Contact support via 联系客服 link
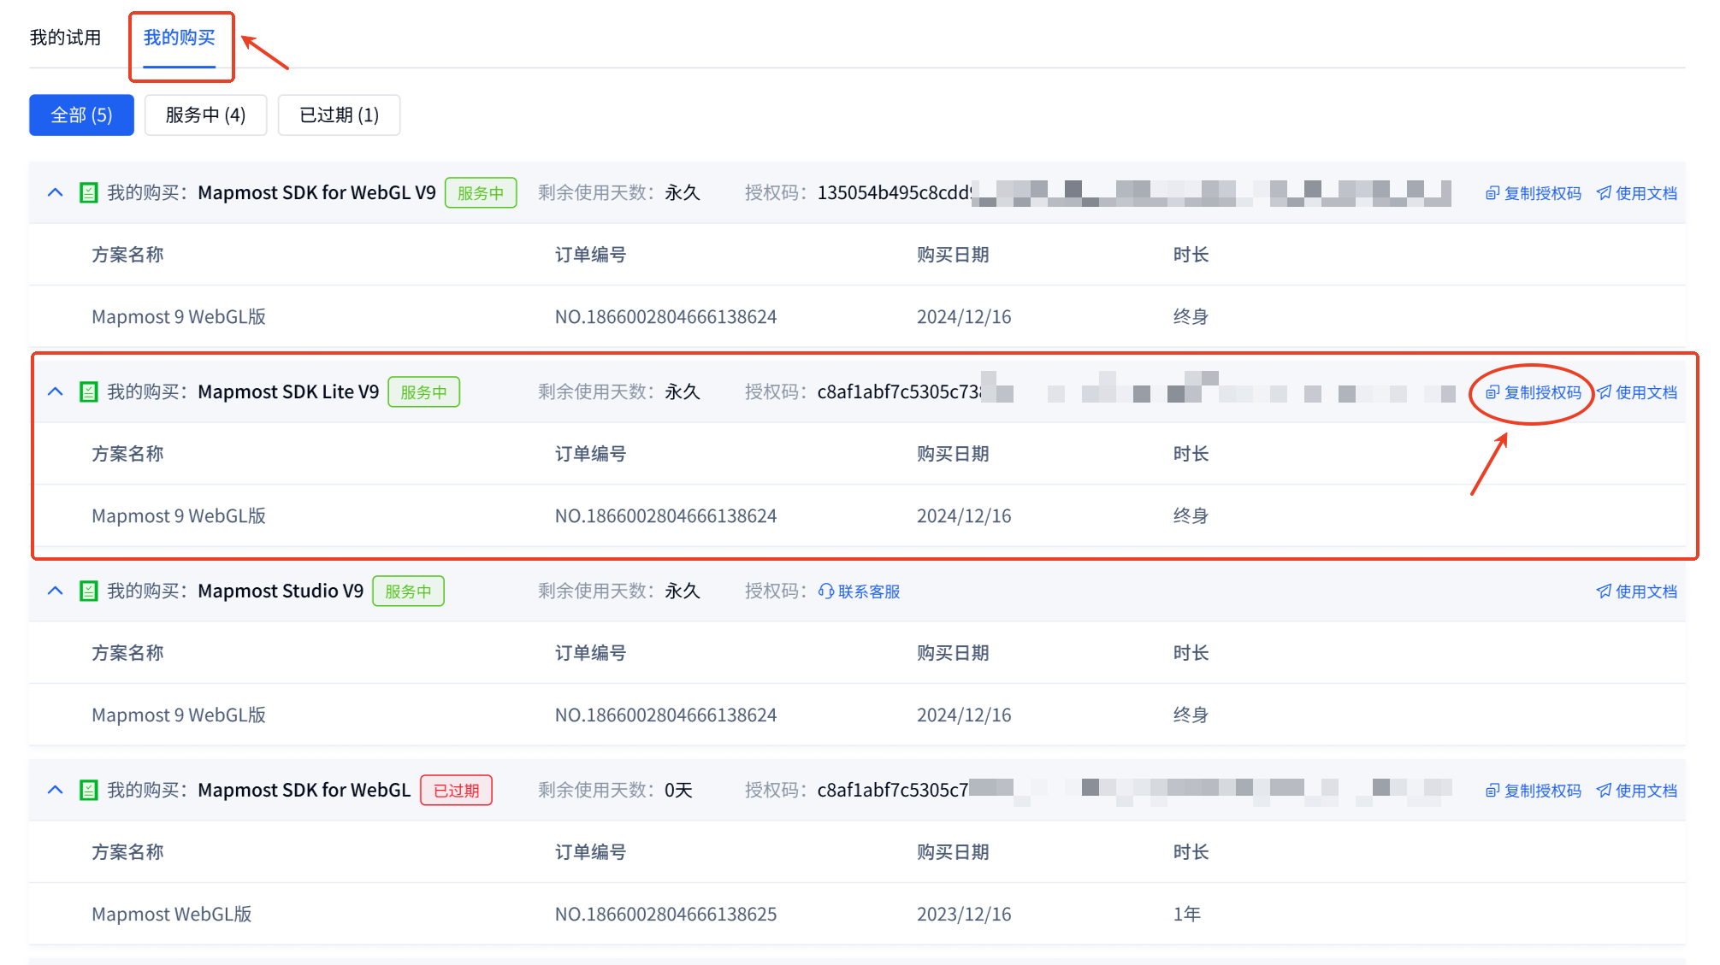 pos(860,591)
